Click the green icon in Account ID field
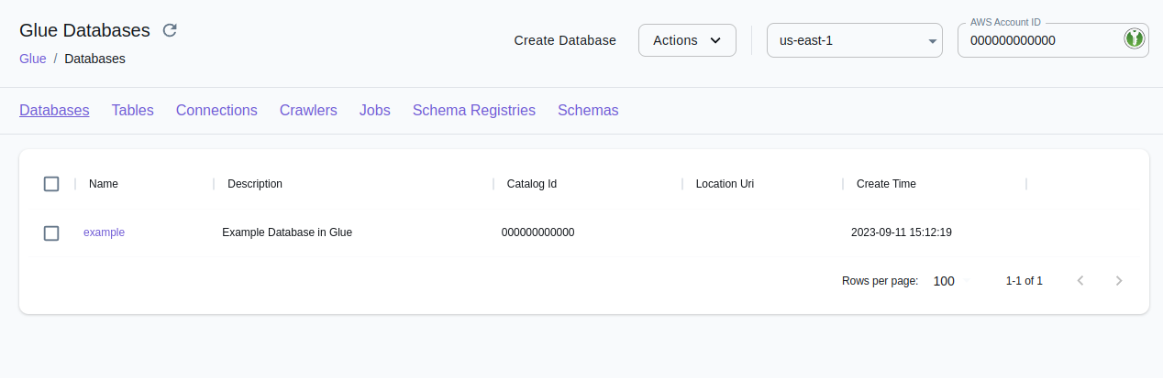Screen dimensions: 1163x378 [1135, 39]
